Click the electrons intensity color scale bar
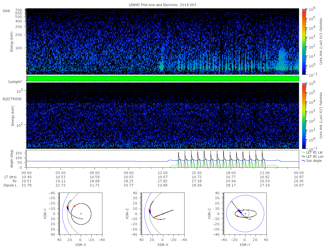The width and height of the screenshot is (332, 249). click(x=304, y=115)
